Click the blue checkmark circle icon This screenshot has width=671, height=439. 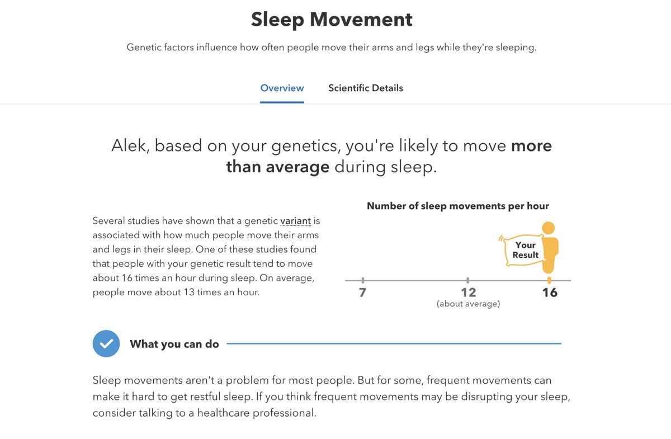[x=106, y=343]
